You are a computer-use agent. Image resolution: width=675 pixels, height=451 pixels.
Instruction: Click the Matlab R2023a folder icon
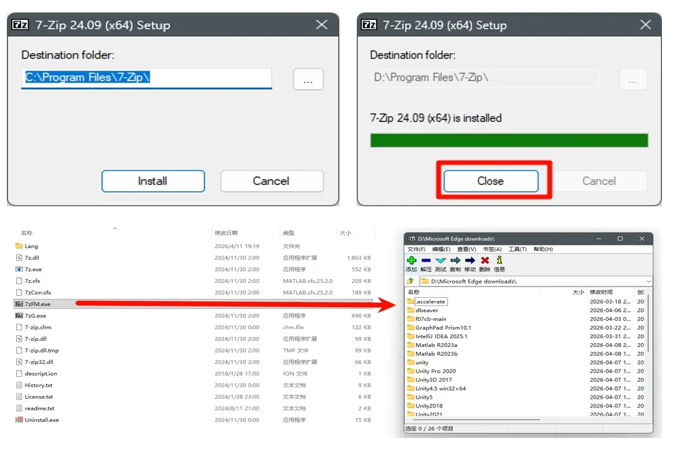(x=411, y=344)
